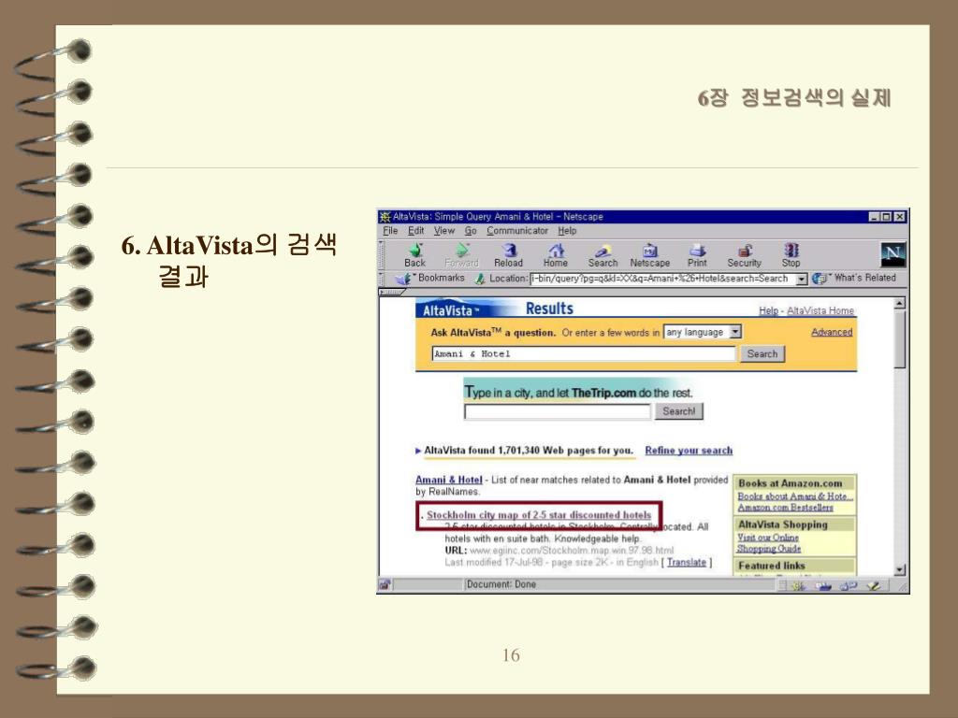The width and height of the screenshot is (958, 718).
Task: Open the Help menu
Action: 567,231
